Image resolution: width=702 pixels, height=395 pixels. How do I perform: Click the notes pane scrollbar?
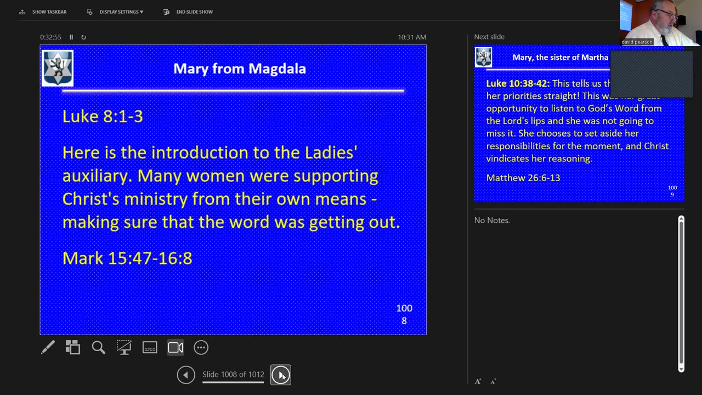681,294
